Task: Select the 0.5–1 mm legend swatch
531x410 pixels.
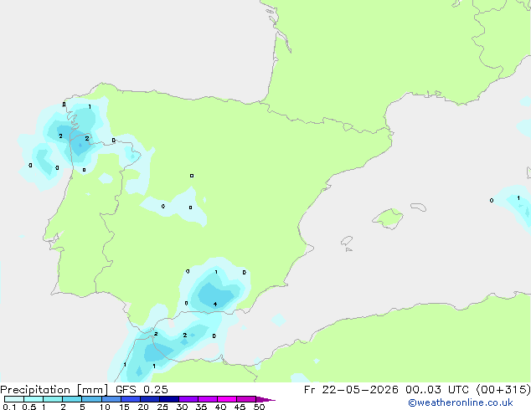Action: 34,399
